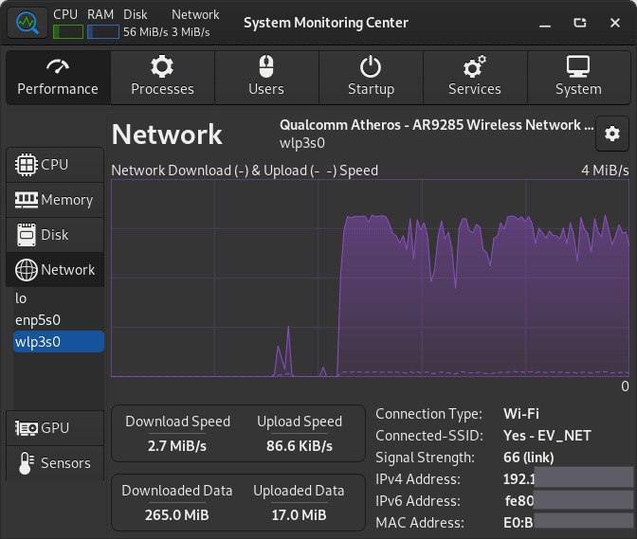Switch to the System tab
The image size is (637, 539).
coord(578,78)
